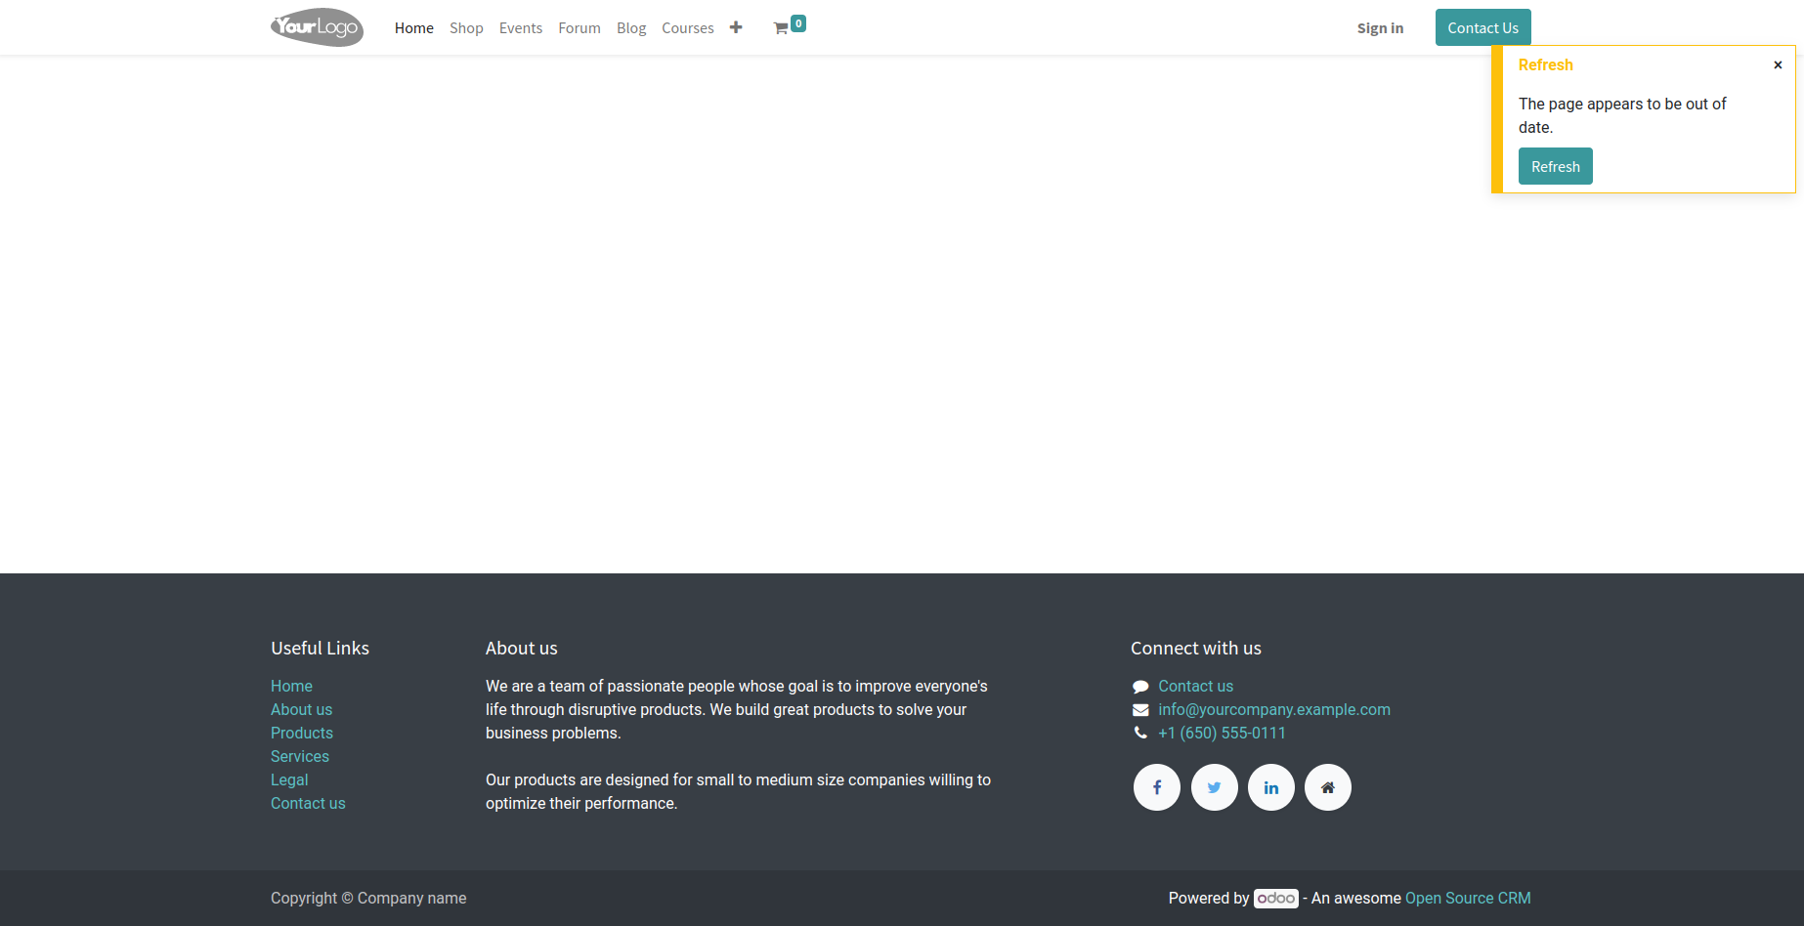
Task: Open the Forum menu item
Action: pos(580,28)
